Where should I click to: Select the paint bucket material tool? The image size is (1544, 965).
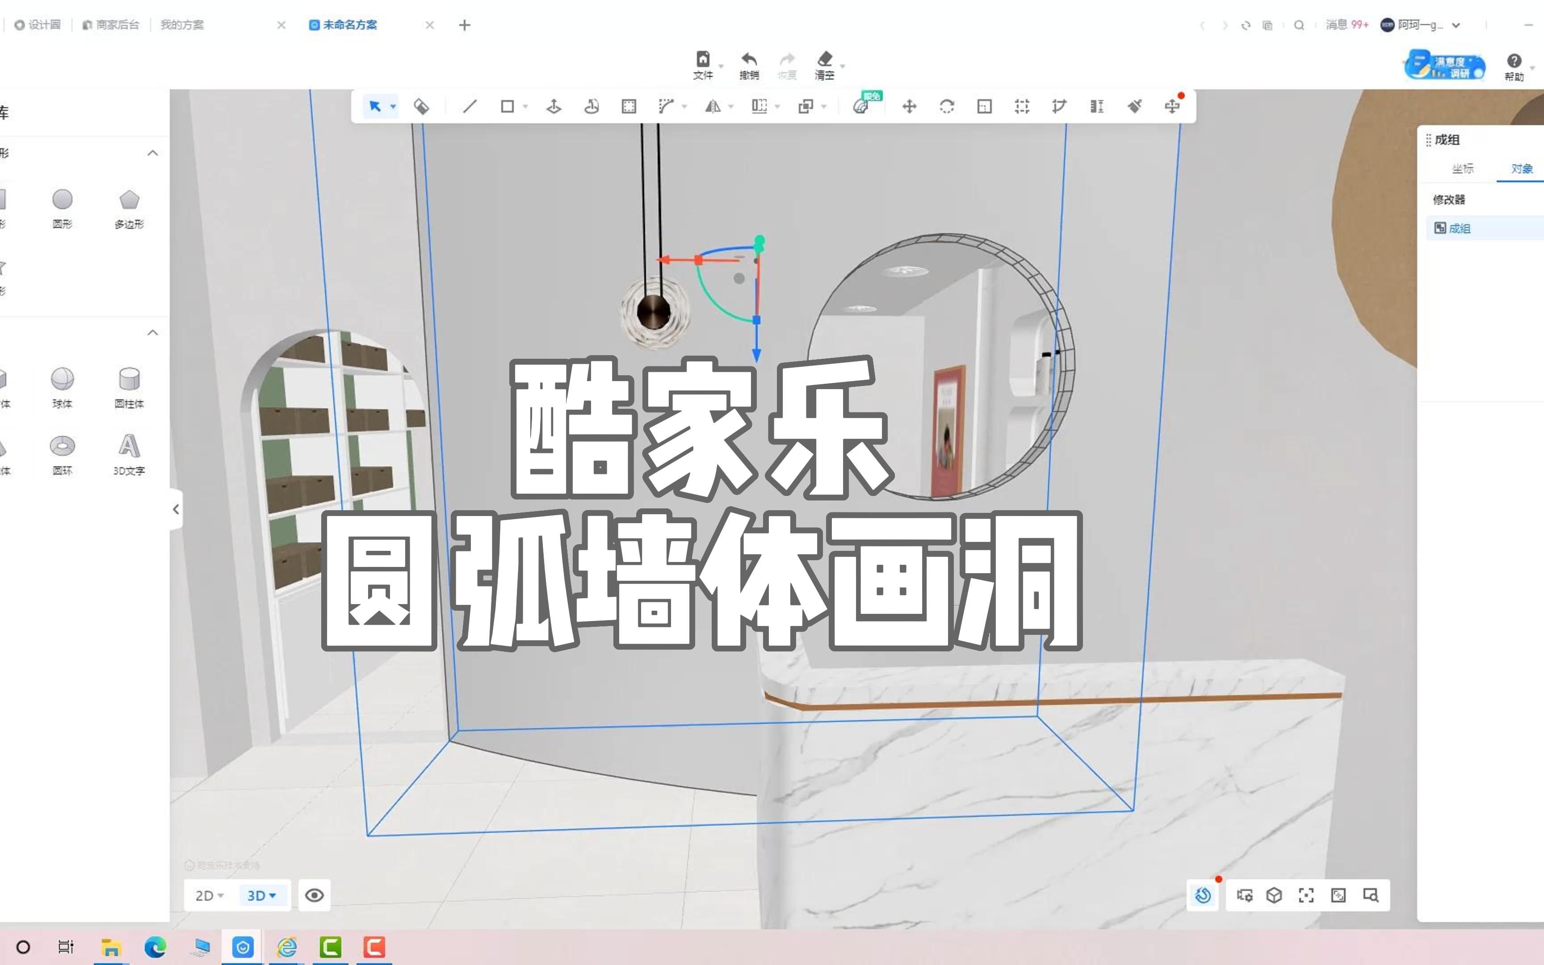421,106
